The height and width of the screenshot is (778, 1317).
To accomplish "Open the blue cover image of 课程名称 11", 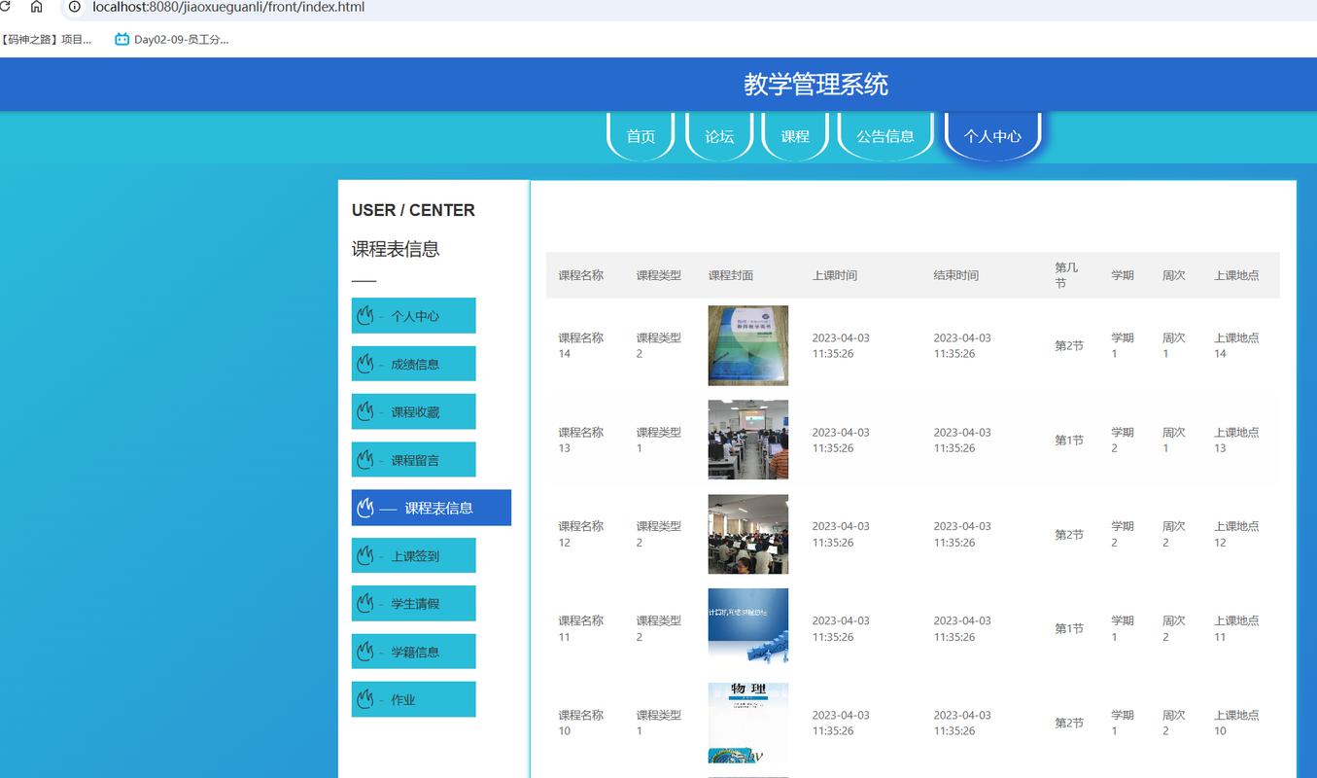I will click(x=748, y=628).
